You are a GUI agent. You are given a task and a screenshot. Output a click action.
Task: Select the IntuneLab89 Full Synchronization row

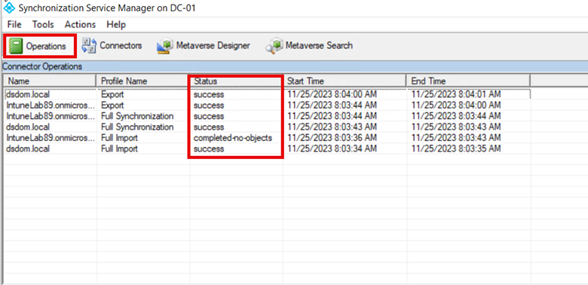268,116
